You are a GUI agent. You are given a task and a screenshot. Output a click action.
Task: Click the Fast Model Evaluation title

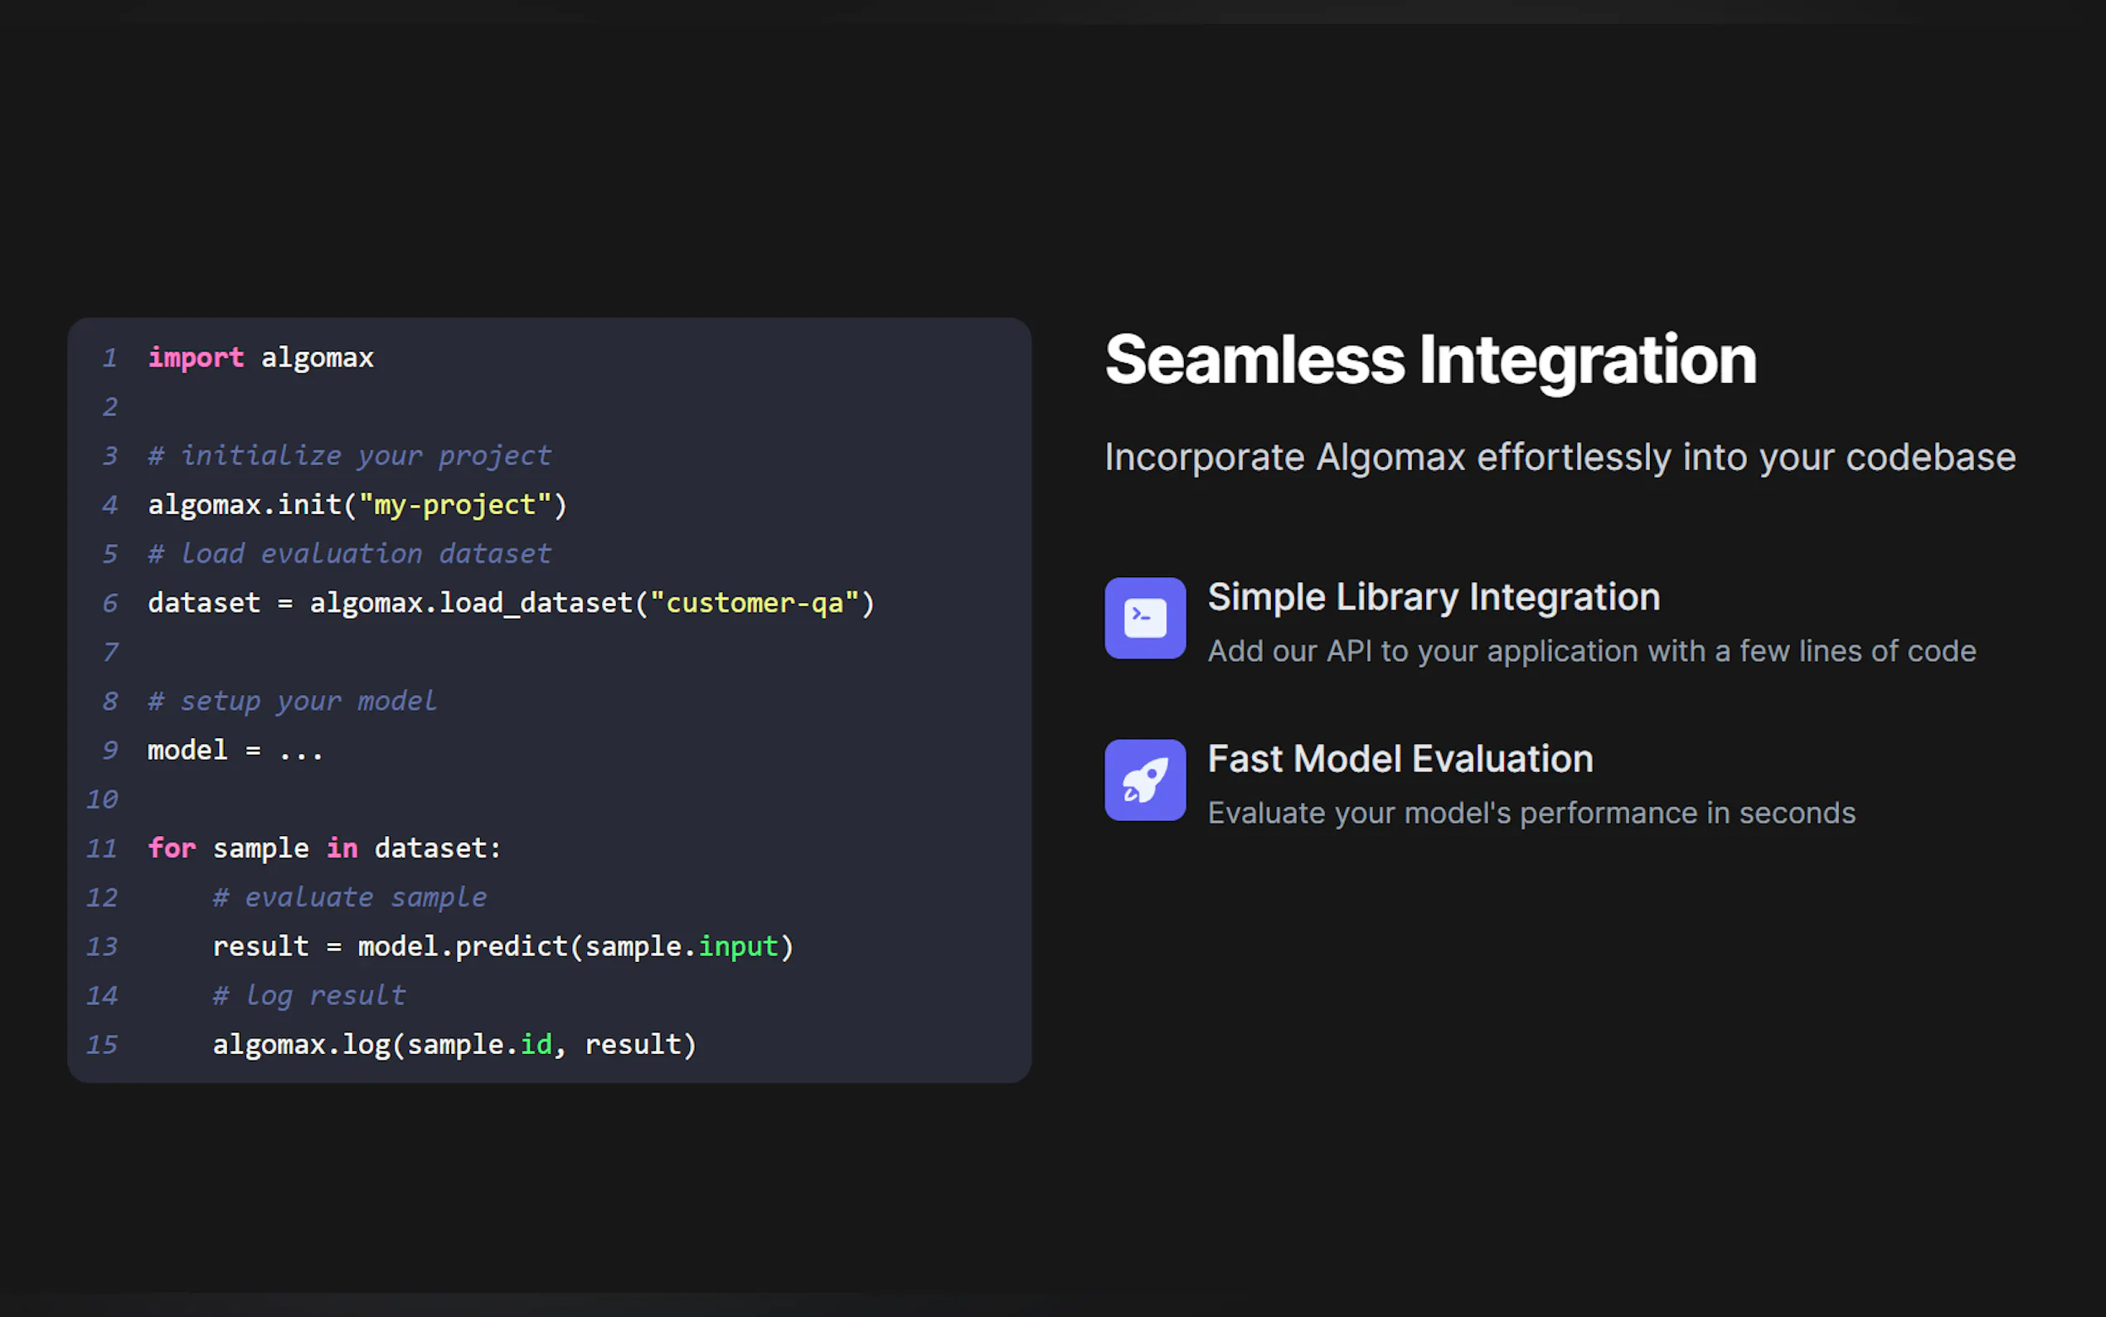coord(1400,759)
